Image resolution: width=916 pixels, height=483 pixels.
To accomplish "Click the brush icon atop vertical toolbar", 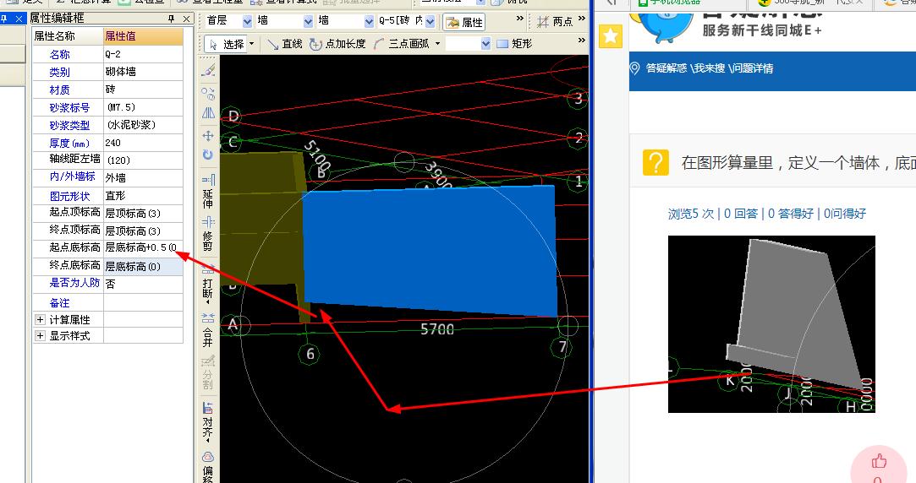I will tap(208, 71).
